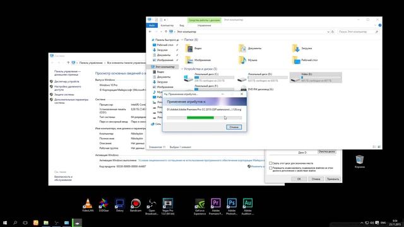Select Сеть in Explorer navigation pane
Viewport: 404px width, 227px height.
coord(156,124)
